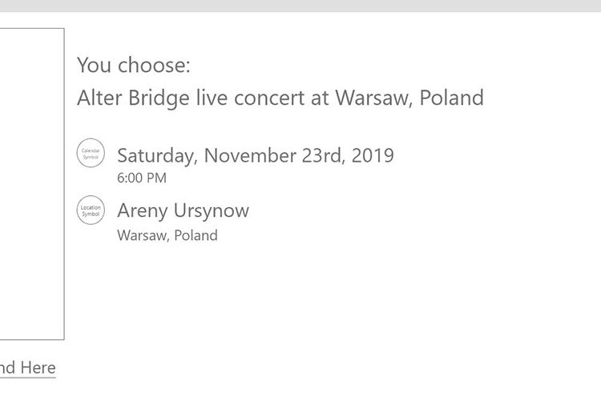This screenshot has width=601, height=400.
Task: Click the word 'November' in the date
Action: pyautogui.click(x=250, y=155)
